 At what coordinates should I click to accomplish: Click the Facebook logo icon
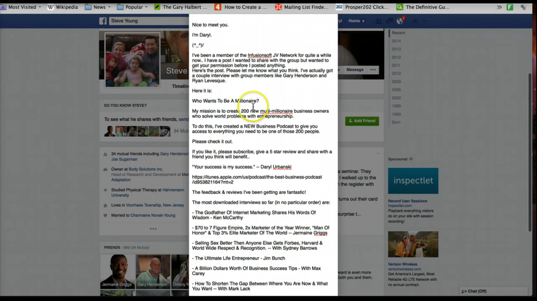click(103, 21)
